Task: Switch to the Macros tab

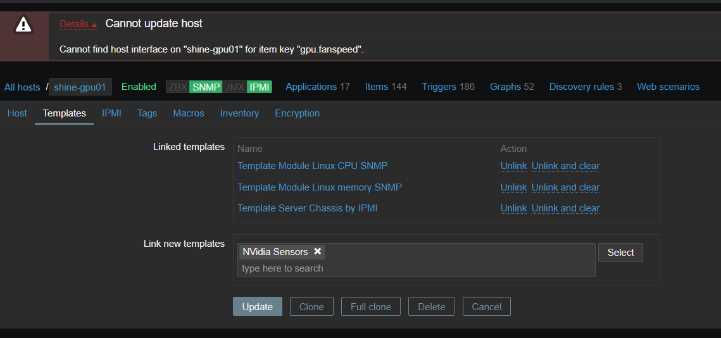Action: click(188, 113)
